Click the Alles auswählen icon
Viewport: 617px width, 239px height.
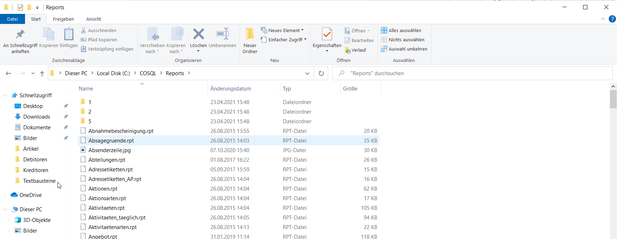tap(384, 30)
